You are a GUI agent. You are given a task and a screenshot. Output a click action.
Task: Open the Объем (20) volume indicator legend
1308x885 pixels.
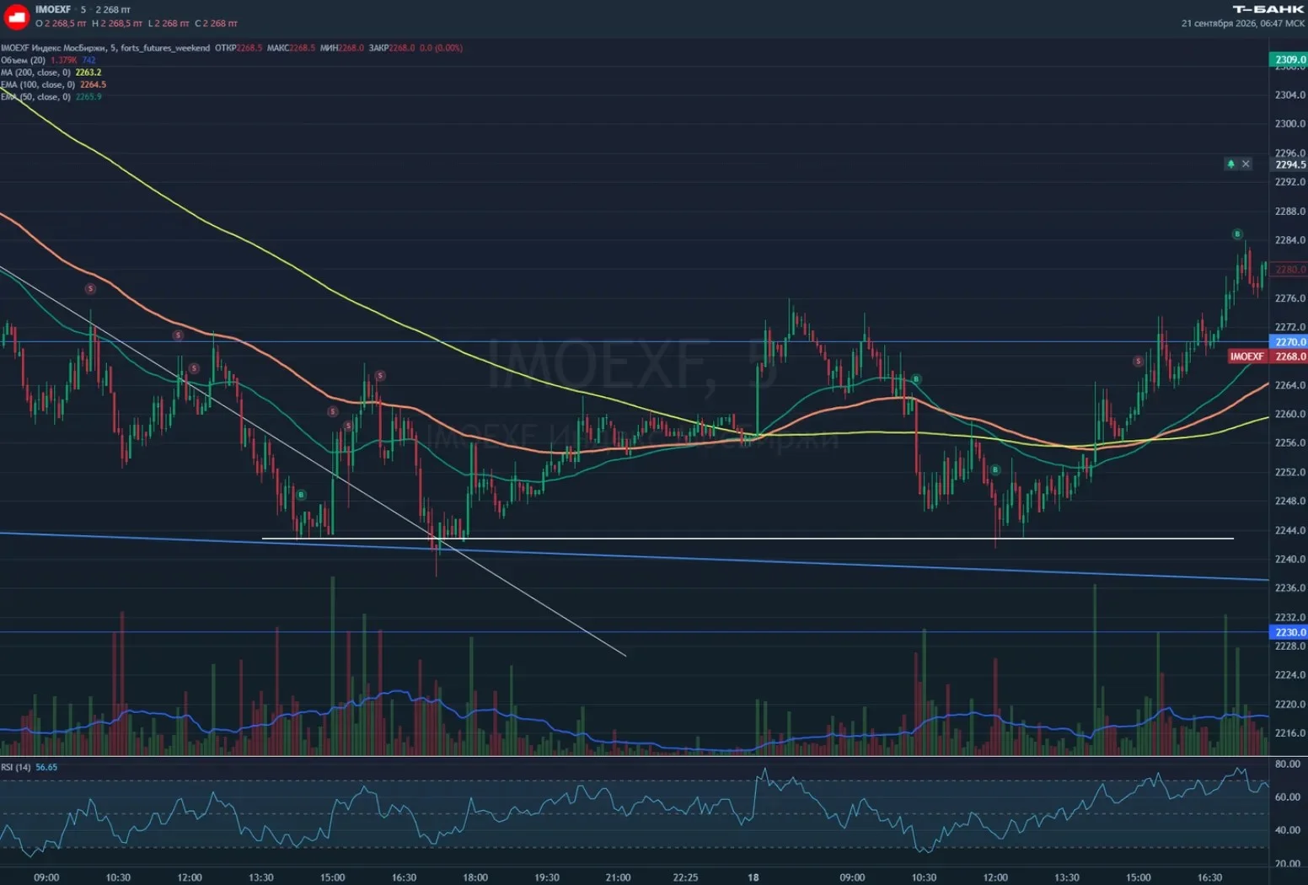pos(48,60)
